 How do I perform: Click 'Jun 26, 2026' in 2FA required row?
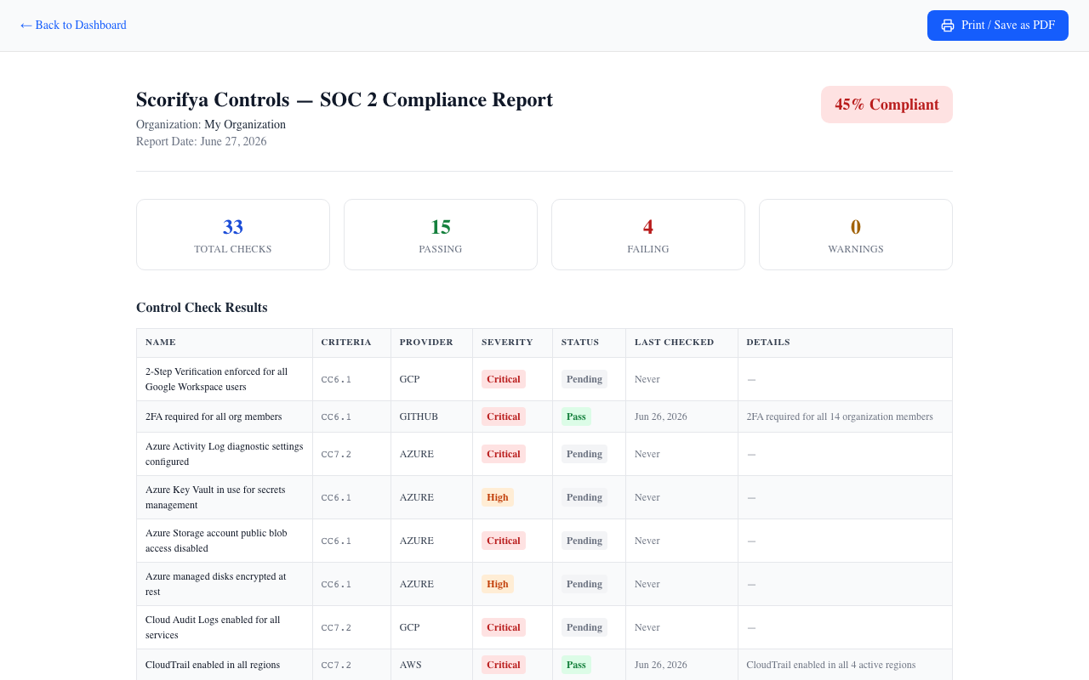point(661,416)
